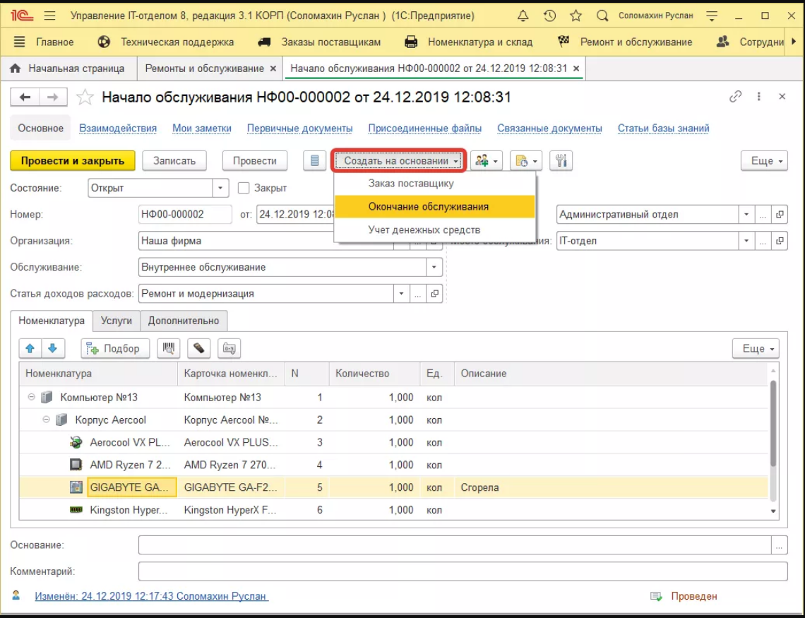
Task: Open the Состояние dropdown list
Action: [221, 189]
